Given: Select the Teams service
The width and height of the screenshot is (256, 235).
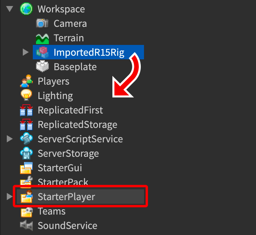Looking at the screenshot, I should point(52,211).
